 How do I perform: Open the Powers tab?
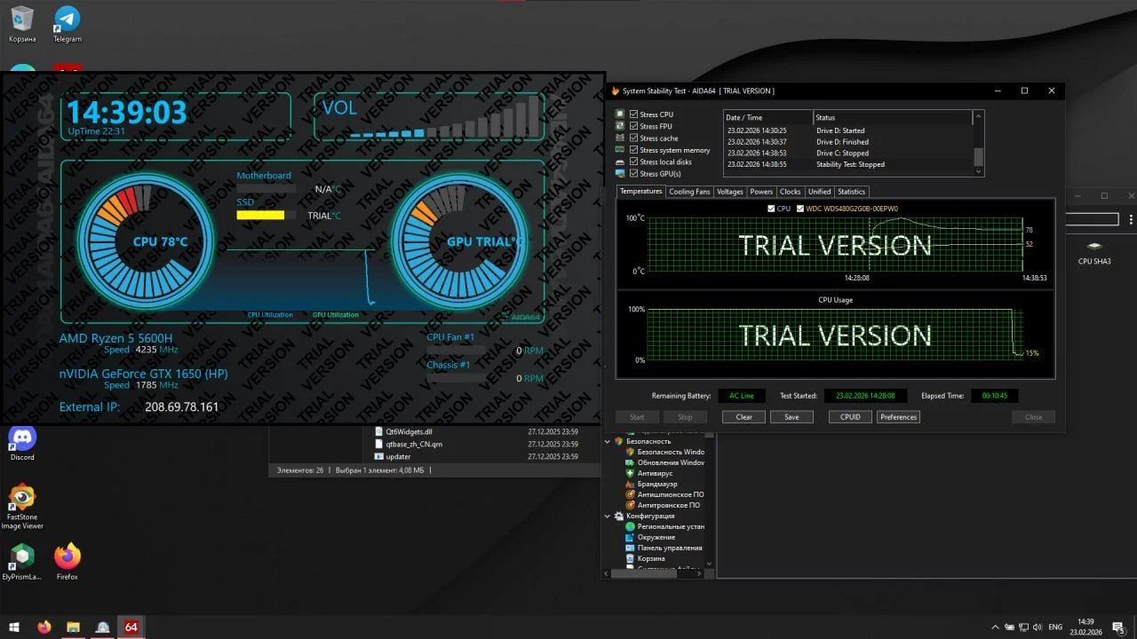tap(761, 192)
